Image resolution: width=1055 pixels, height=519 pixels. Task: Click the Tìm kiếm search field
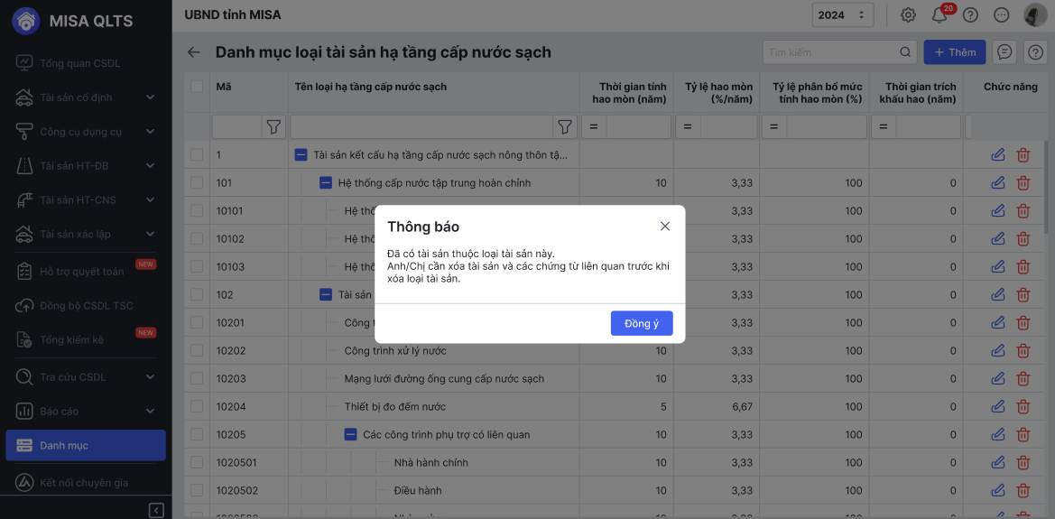[832, 52]
